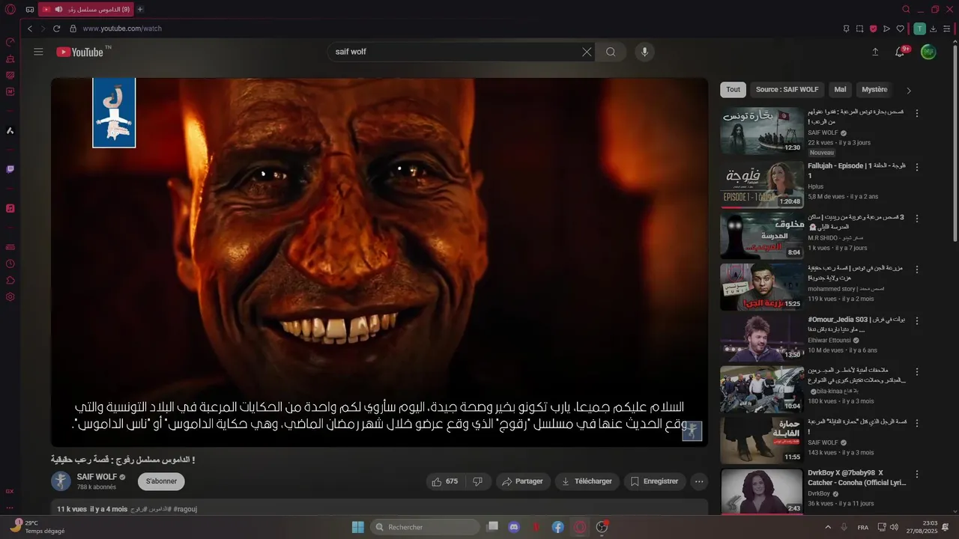The height and width of the screenshot is (539, 959).
Task: Download video with Télécharger button
Action: point(587,481)
